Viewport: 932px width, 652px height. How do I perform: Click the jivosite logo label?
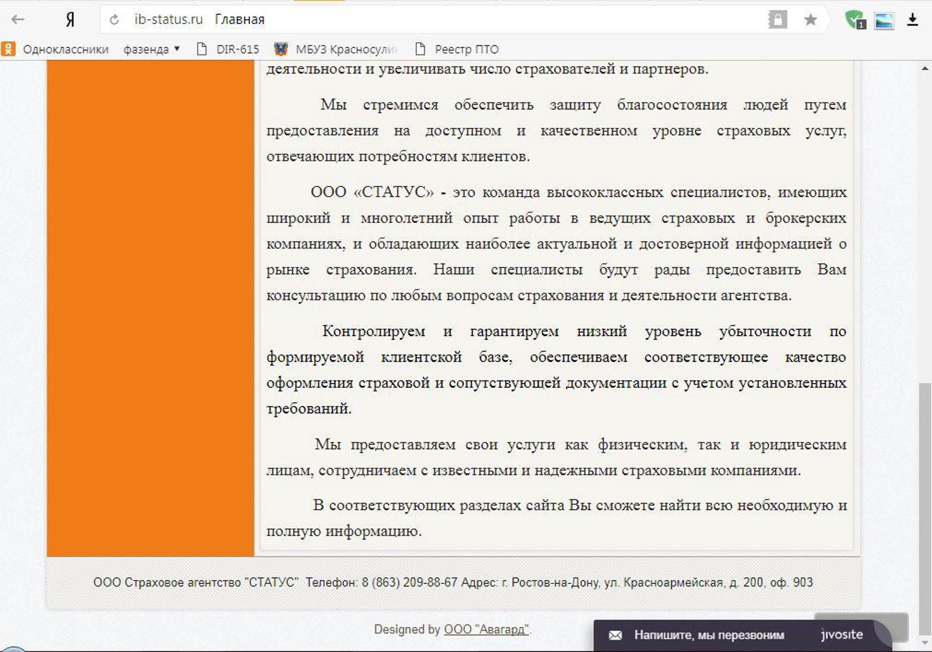(842, 635)
